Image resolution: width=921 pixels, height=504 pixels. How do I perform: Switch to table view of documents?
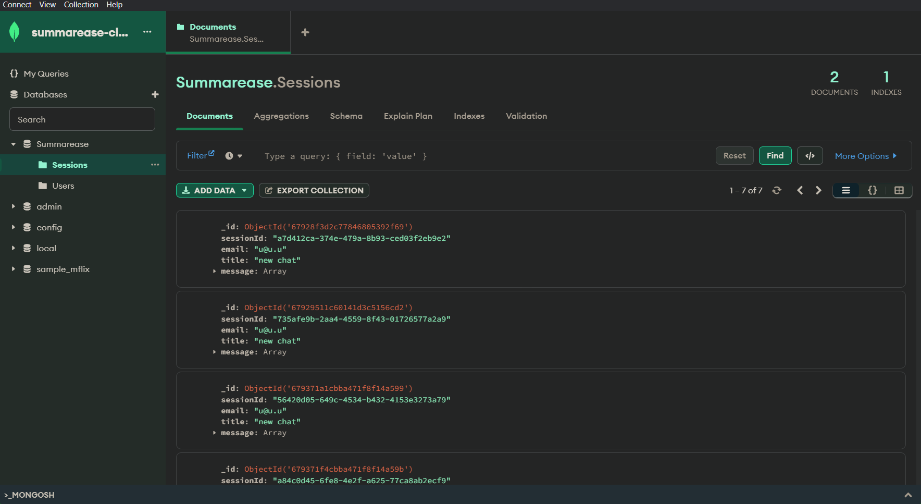tap(899, 190)
